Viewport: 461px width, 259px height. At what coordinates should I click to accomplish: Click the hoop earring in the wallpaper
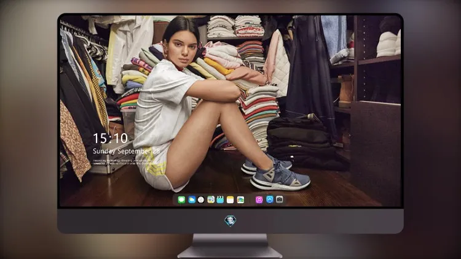[165, 52]
